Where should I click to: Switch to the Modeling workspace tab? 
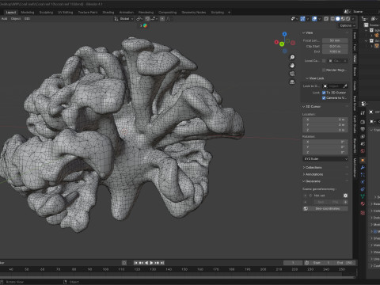pos(28,13)
